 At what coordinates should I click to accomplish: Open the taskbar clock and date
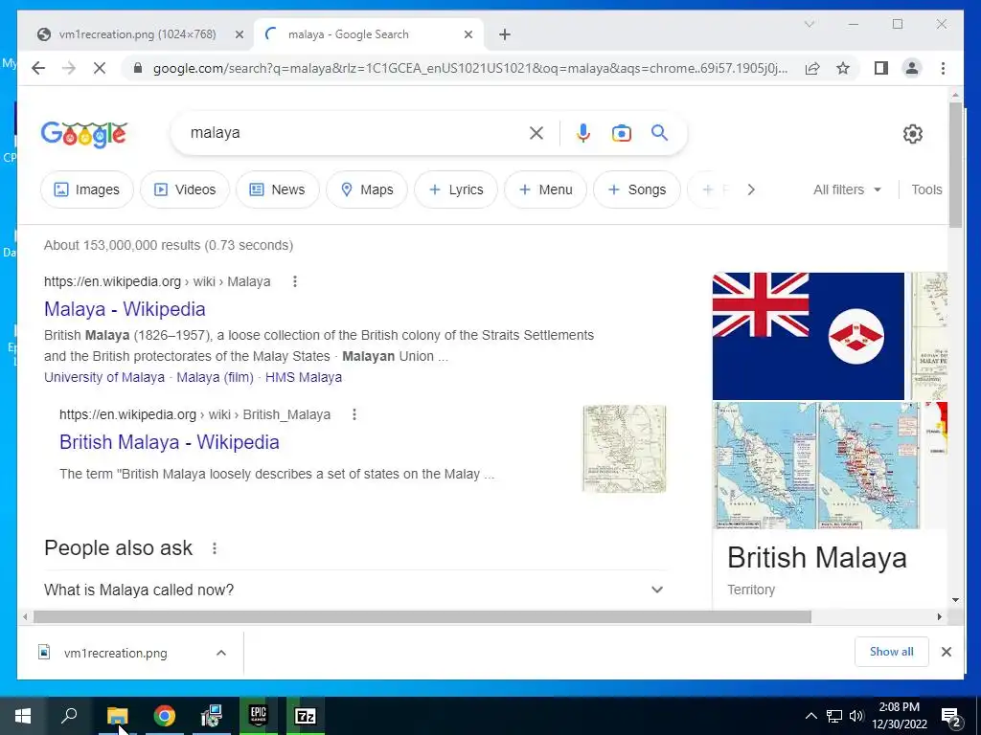point(899,716)
